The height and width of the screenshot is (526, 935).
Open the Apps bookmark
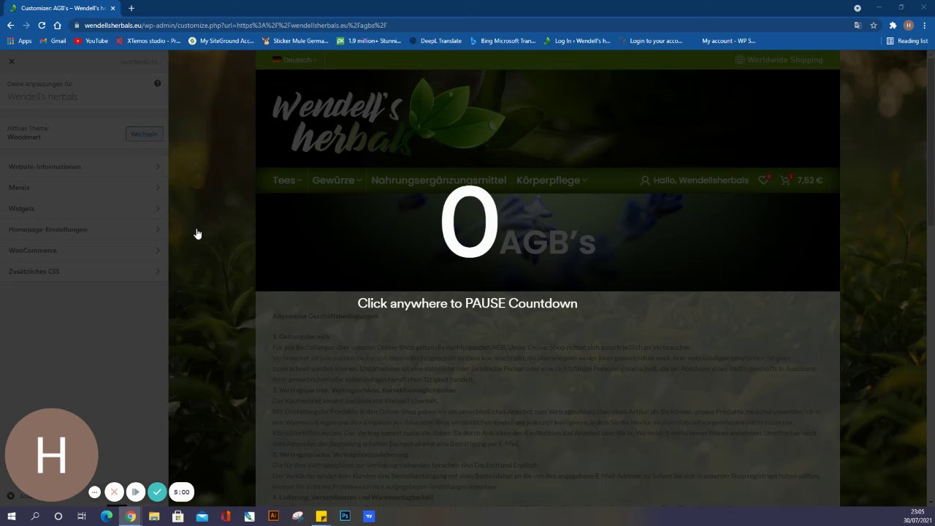[20, 41]
